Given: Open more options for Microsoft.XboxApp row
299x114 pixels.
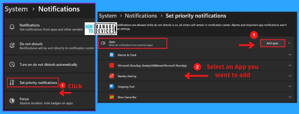Looking at the screenshot, I should (x=290, y=65).
